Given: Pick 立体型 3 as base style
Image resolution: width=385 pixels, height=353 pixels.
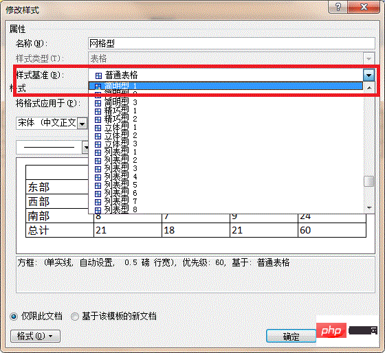Looking at the screenshot, I should point(225,144).
